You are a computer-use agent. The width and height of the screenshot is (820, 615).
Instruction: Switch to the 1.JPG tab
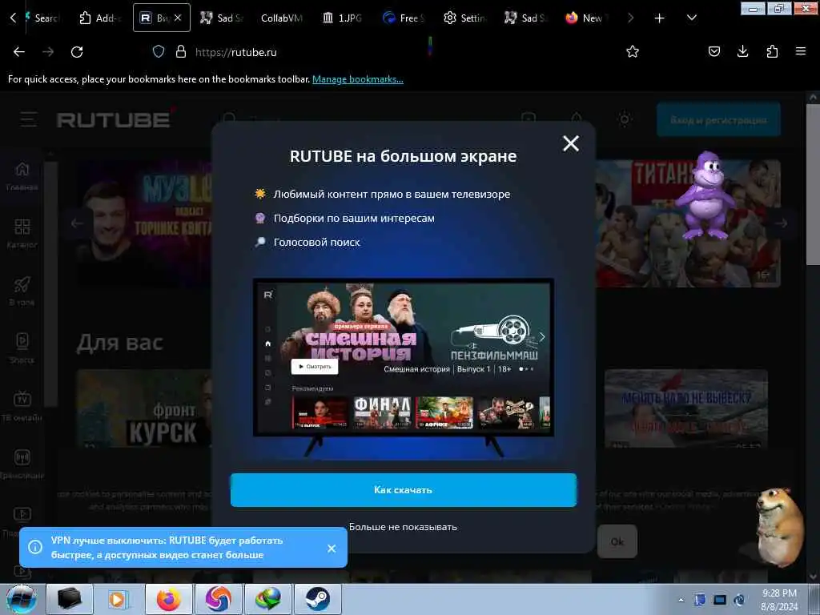343,18
